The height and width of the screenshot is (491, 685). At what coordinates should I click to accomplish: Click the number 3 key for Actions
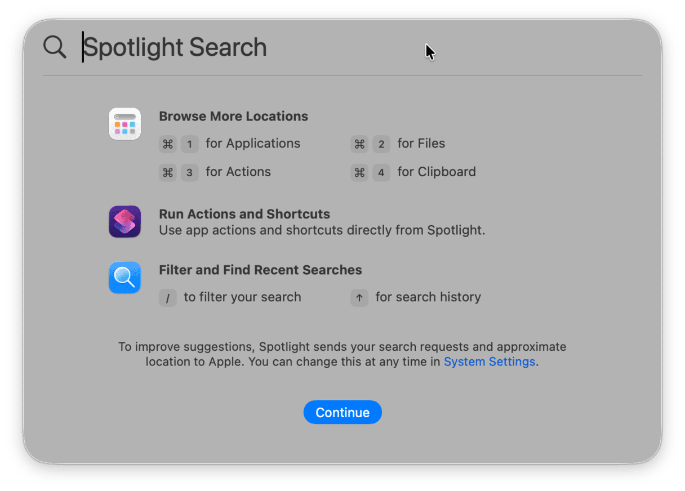[190, 172]
